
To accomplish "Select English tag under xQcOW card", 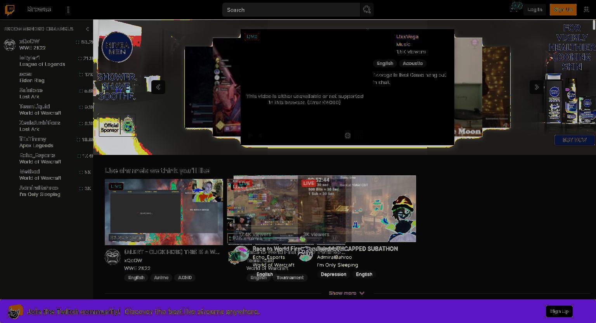I will 136,278.
